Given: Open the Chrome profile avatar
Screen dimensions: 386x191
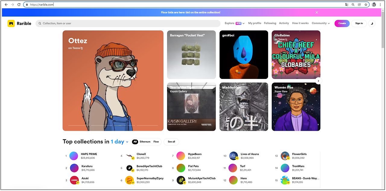Looking at the screenshot, I should point(374,5).
